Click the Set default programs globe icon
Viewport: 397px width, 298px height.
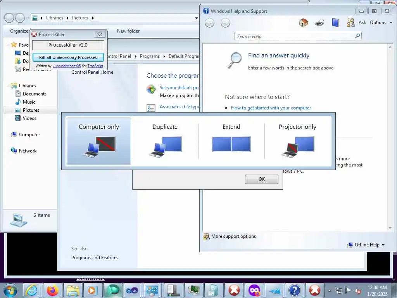151,89
